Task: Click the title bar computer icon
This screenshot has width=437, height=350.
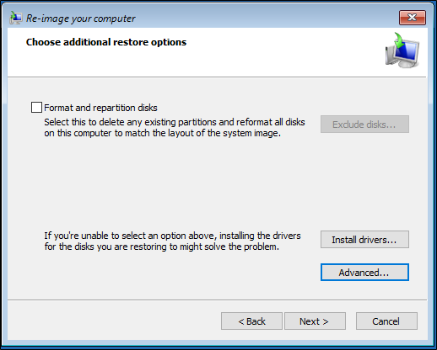Action: (x=16, y=18)
